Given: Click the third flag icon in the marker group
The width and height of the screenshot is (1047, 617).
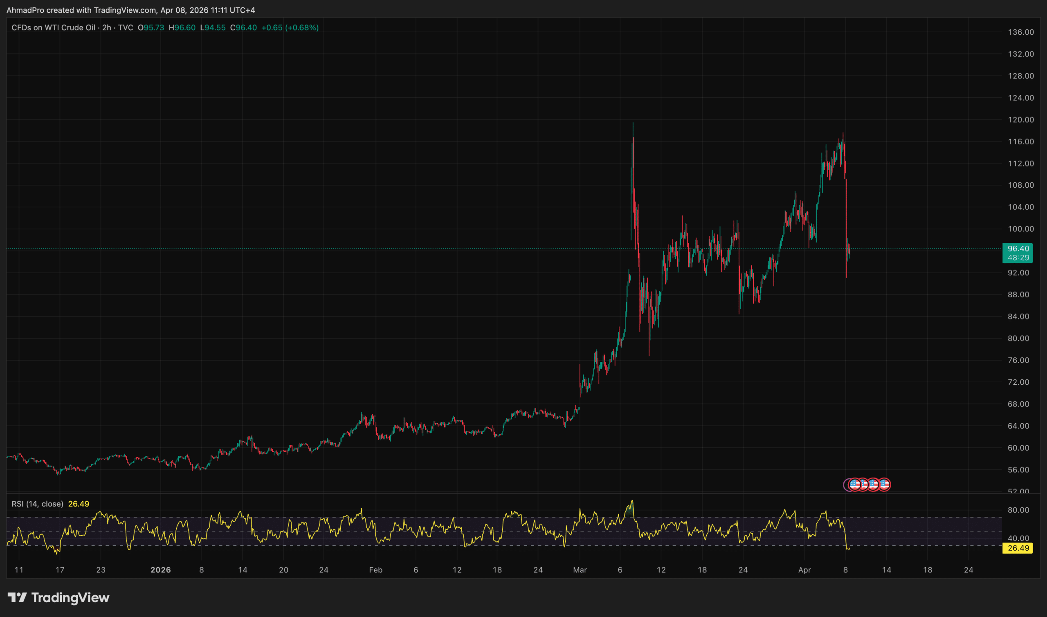Looking at the screenshot, I should coord(874,484).
